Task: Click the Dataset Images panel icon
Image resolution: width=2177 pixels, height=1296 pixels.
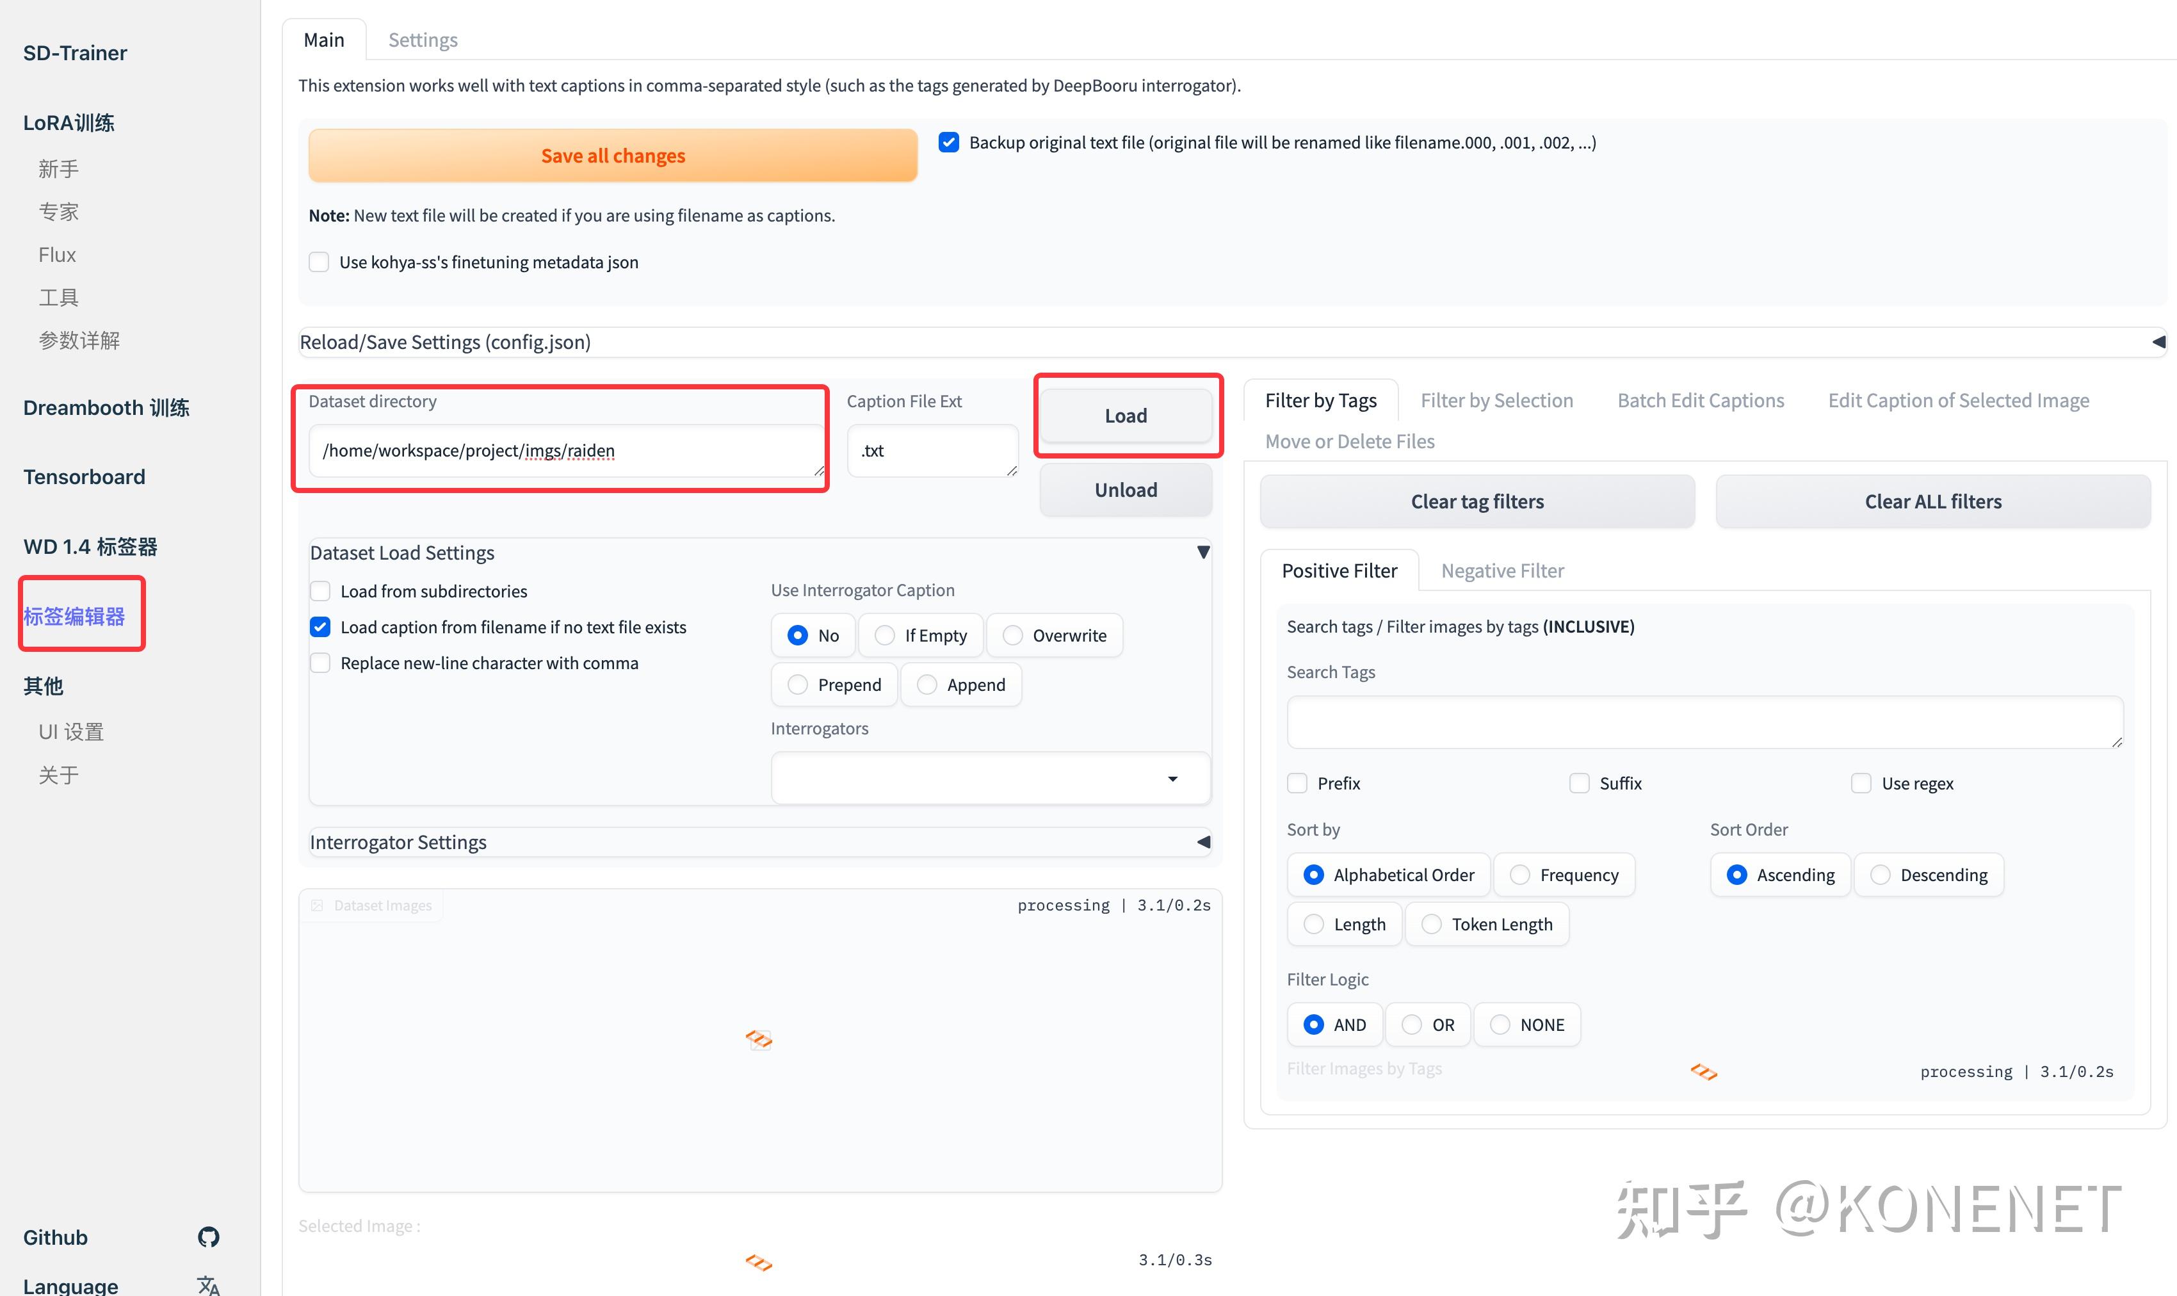Action: tap(318, 905)
